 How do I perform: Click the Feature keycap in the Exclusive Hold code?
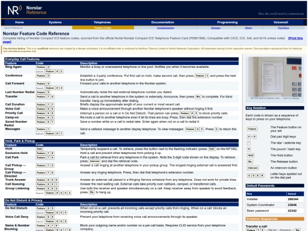pyautogui.click(x=41, y=153)
